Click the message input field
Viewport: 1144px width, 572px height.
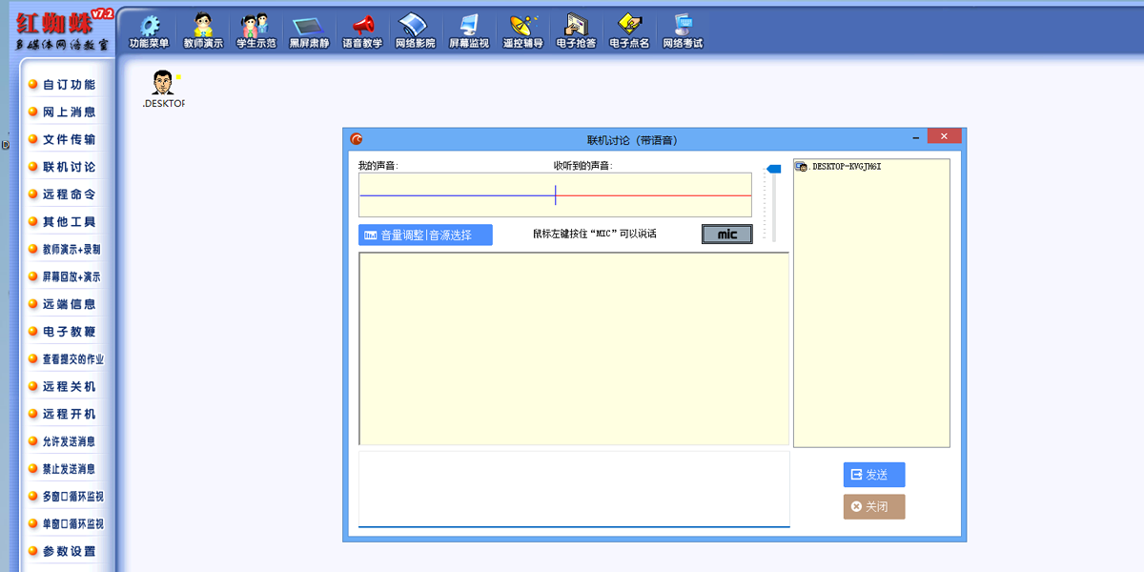(572, 491)
